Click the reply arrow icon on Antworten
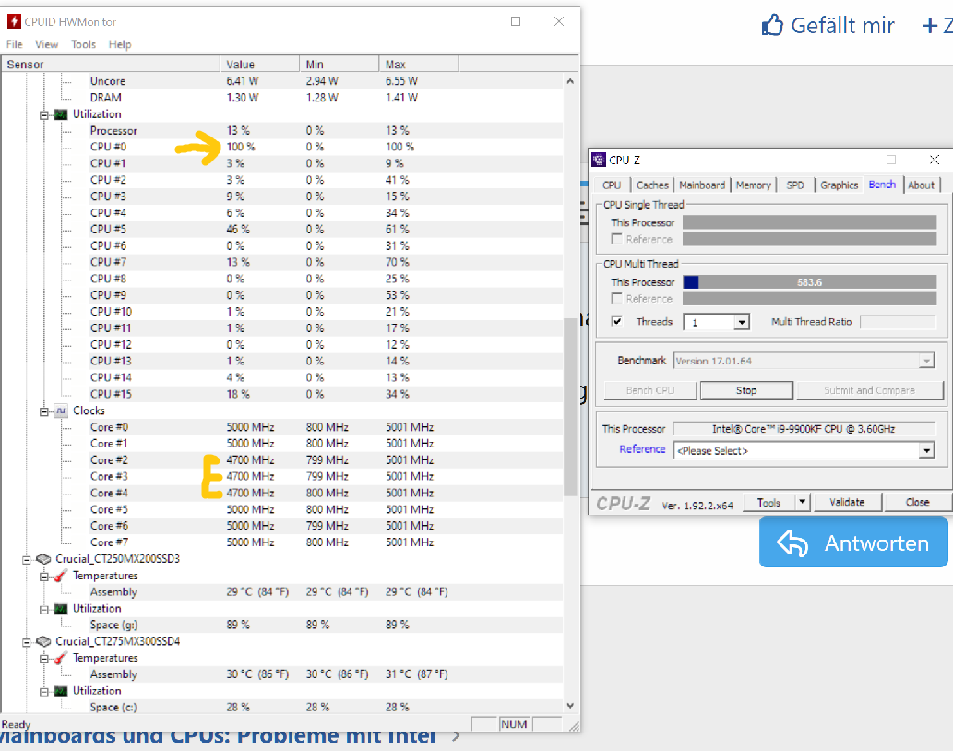 click(792, 542)
